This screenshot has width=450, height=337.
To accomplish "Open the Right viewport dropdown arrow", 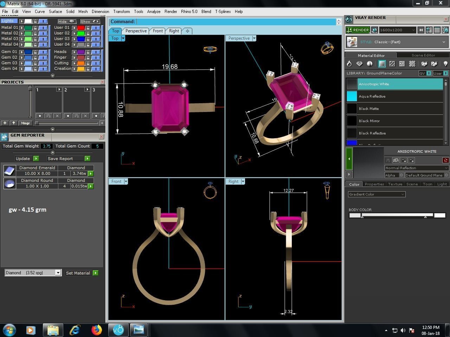I will point(243,181).
